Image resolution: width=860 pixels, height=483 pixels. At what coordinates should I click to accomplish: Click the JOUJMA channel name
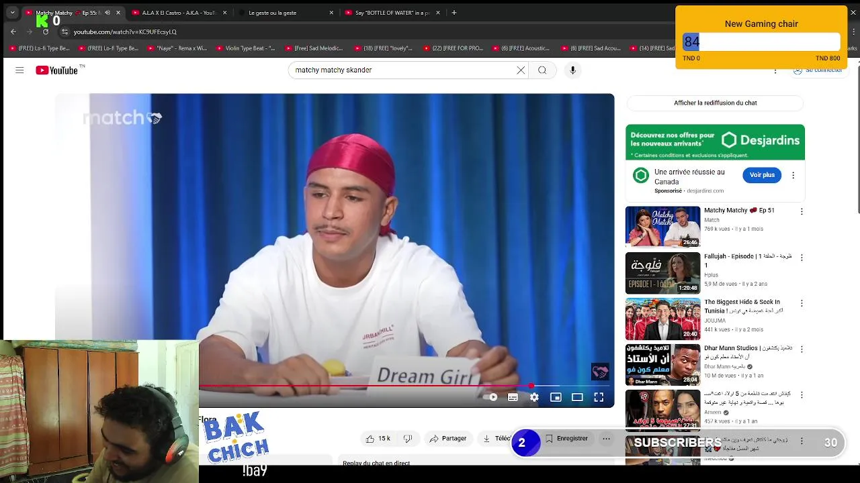tap(715, 321)
